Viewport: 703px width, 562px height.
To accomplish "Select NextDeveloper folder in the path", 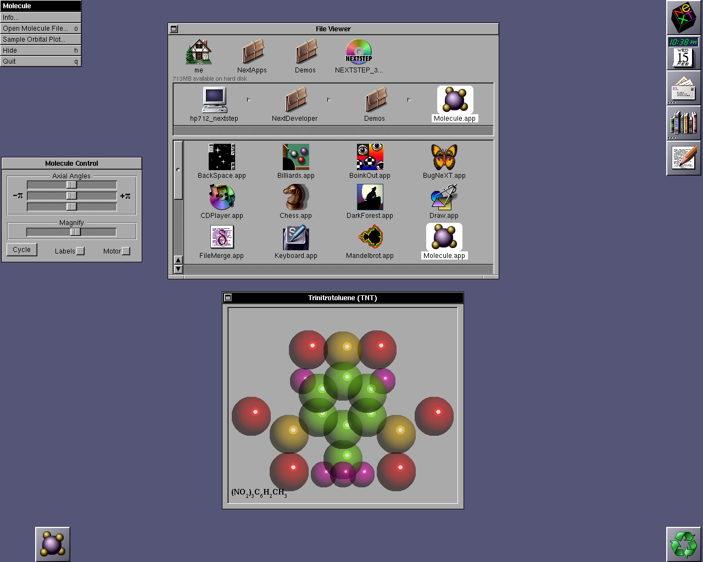I will click(x=295, y=100).
